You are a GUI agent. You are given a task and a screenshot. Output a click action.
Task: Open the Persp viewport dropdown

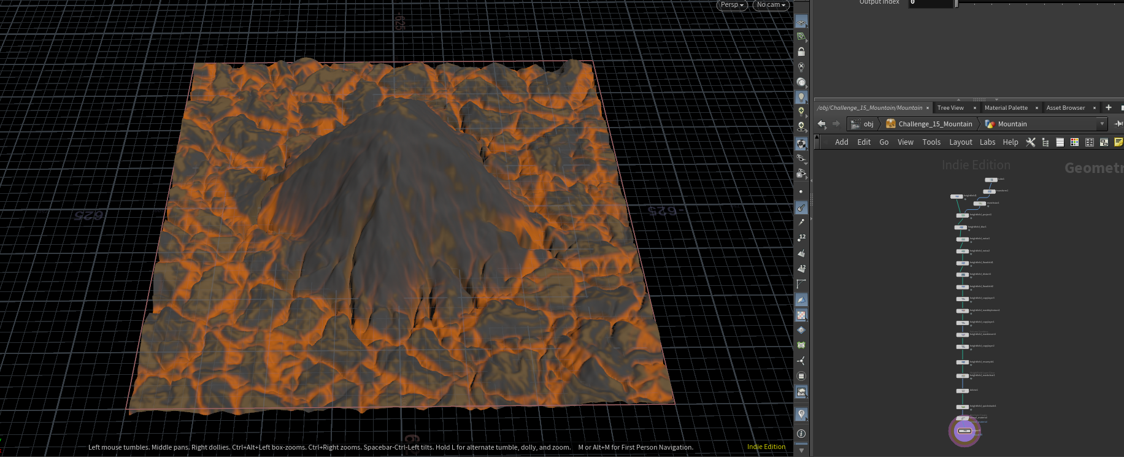click(x=732, y=5)
